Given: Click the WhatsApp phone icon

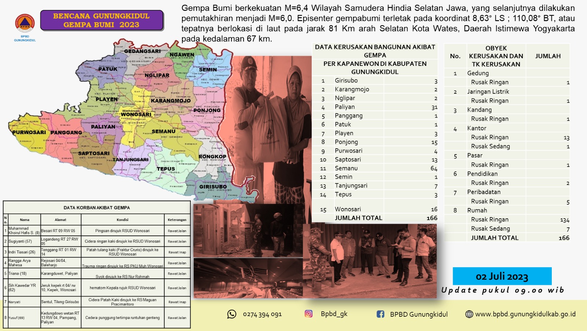Looking at the screenshot, I should [x=232, y=314].
